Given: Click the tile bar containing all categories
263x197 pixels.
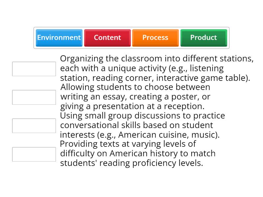Looking at the screenshot, I should [131, 38].
